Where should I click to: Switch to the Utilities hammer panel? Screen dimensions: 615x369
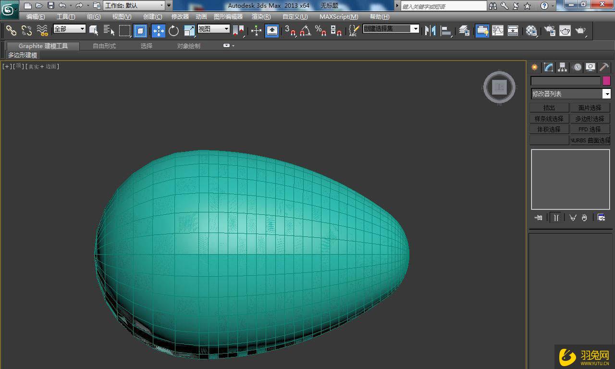[x=604, y=67]
